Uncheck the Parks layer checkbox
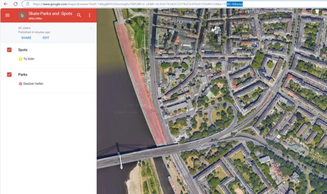Screen dimensions: 327x194 tap(9, 75)
